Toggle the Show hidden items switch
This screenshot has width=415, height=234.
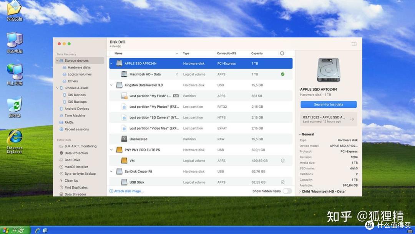[287, 191]
